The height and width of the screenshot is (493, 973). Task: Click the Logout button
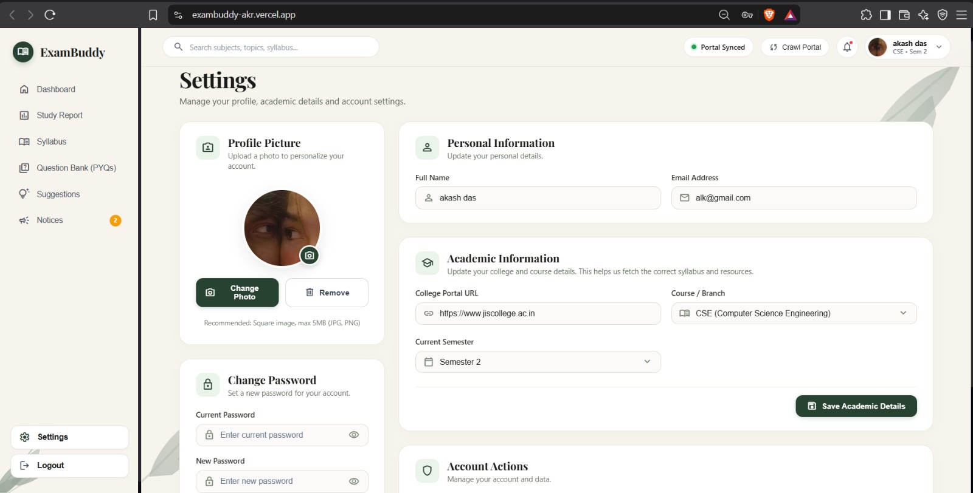(69, 466)
